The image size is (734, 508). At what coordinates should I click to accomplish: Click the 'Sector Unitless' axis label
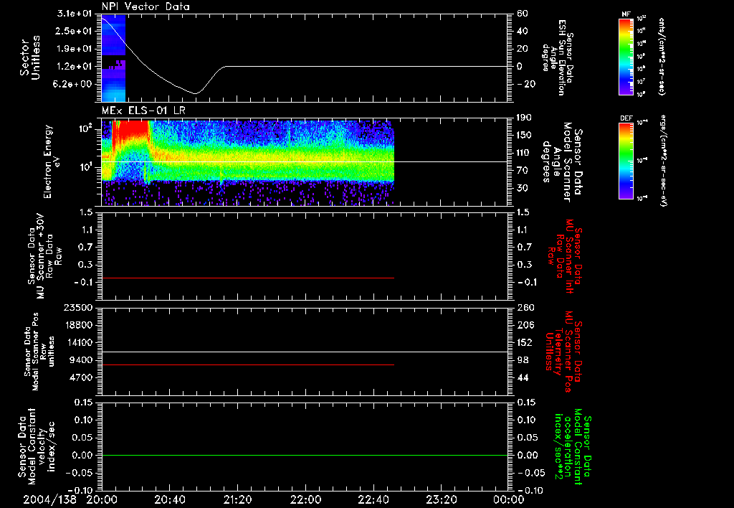[30, 57]
